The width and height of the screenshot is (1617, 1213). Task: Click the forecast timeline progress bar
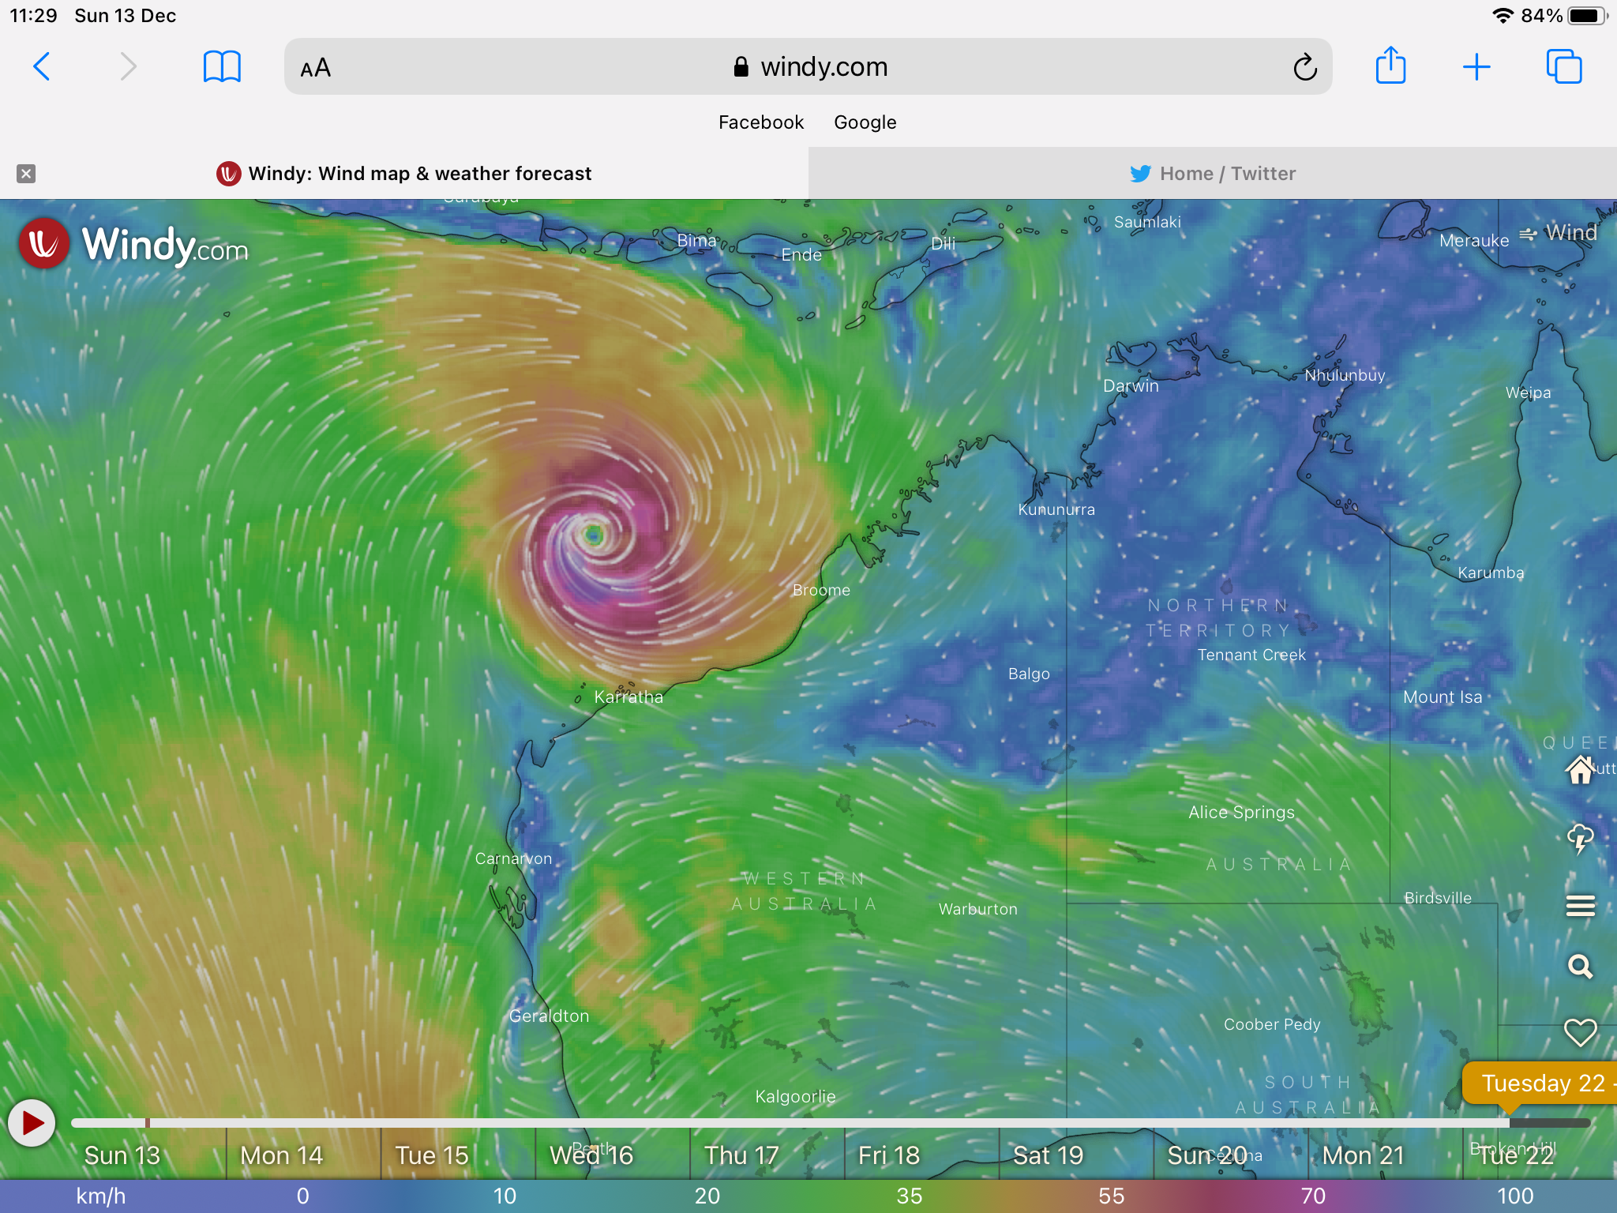pos(790,1122)
